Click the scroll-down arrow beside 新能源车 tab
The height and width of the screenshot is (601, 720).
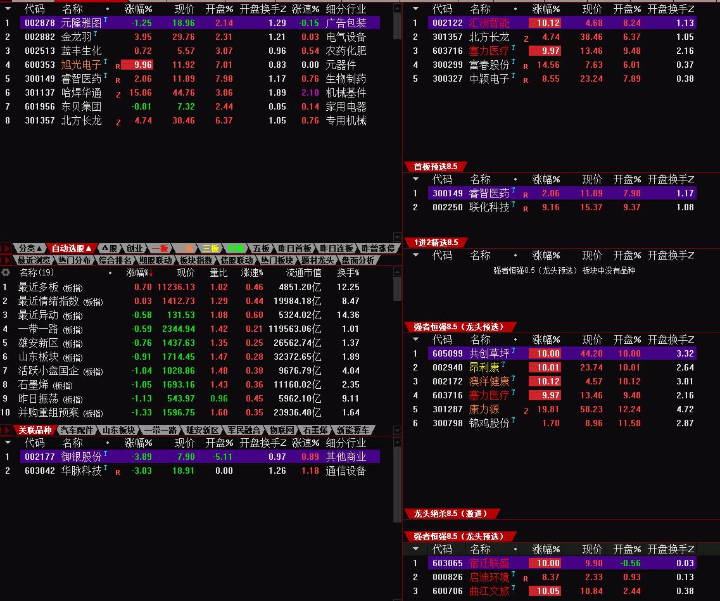coord(397,430)
